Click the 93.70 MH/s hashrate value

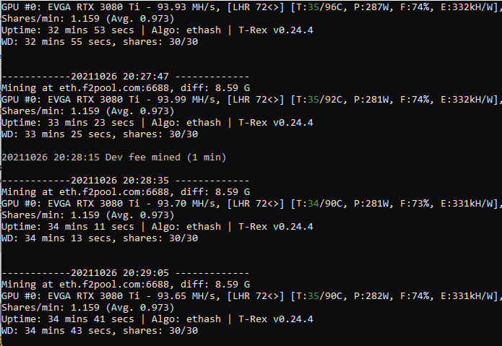click(x=189, y=204)
